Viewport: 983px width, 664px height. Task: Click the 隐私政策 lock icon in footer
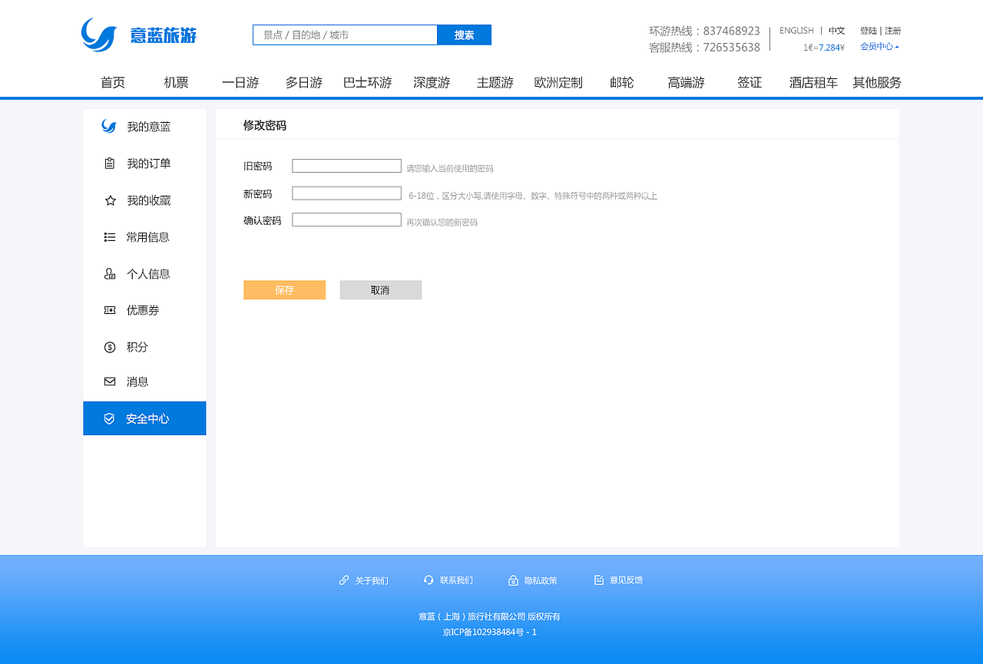click(512, 580)
